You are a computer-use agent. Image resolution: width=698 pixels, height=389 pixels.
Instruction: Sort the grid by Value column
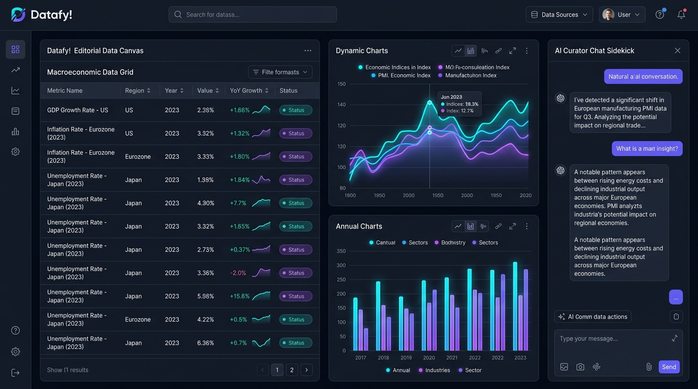click(208, 91)
